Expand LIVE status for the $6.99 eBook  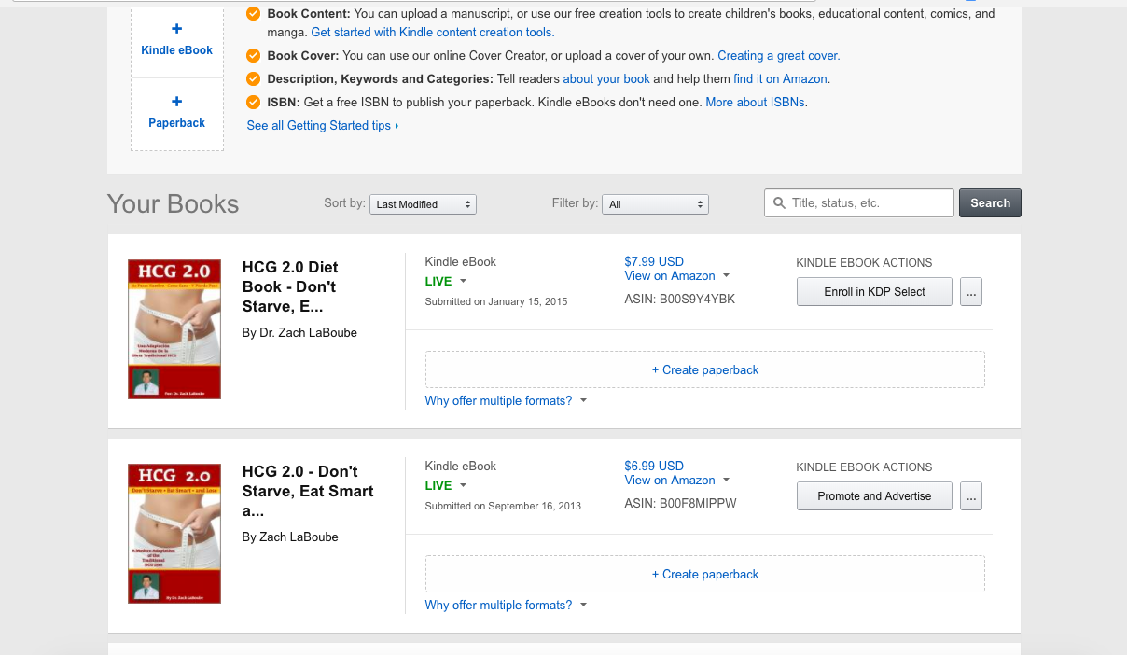(446, 485)
